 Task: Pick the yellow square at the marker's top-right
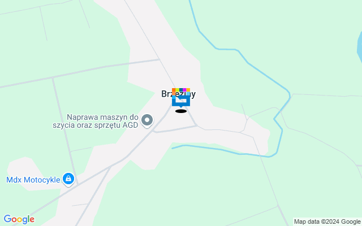pos(188,90)
